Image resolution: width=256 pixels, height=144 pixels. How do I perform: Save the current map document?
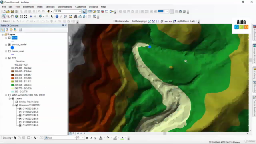pyautogui.click(x=12, y=12)
